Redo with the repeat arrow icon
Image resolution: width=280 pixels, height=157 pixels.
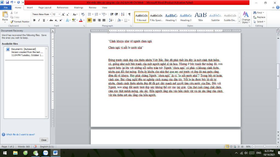[18, 2]
